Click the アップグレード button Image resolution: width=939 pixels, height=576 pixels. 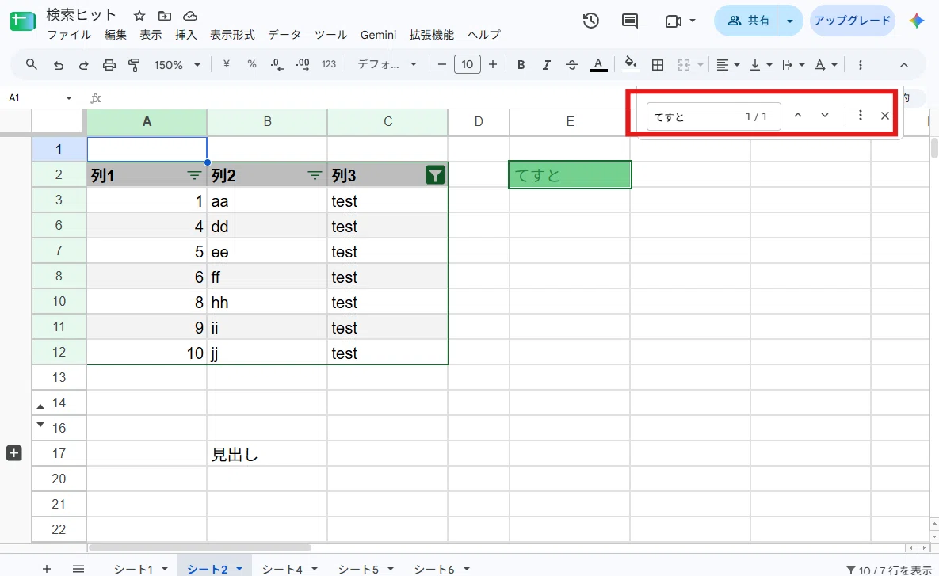[x=853, y=21]
